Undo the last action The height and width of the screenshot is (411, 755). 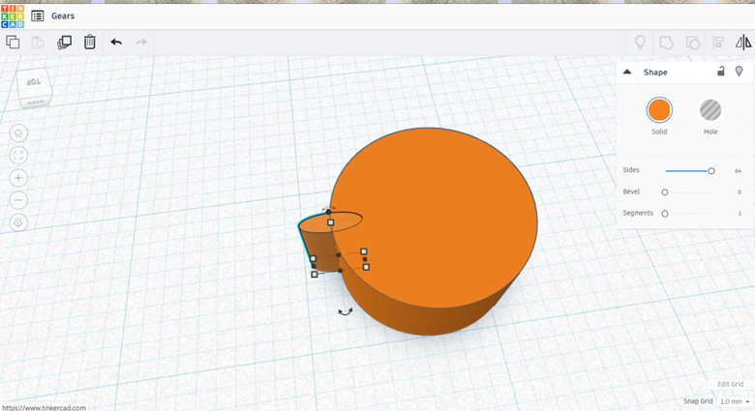[116, 43]
